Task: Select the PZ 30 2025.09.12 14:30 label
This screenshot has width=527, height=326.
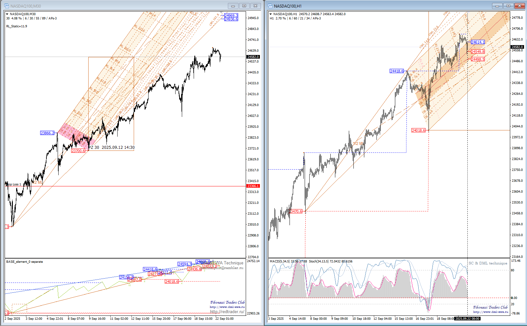Action: [111, 148]
